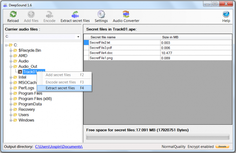This screenshot has height=153, width=236.
Task: Expand the AMD tree node
Action: pyautogui.click(x=11, y=56)
